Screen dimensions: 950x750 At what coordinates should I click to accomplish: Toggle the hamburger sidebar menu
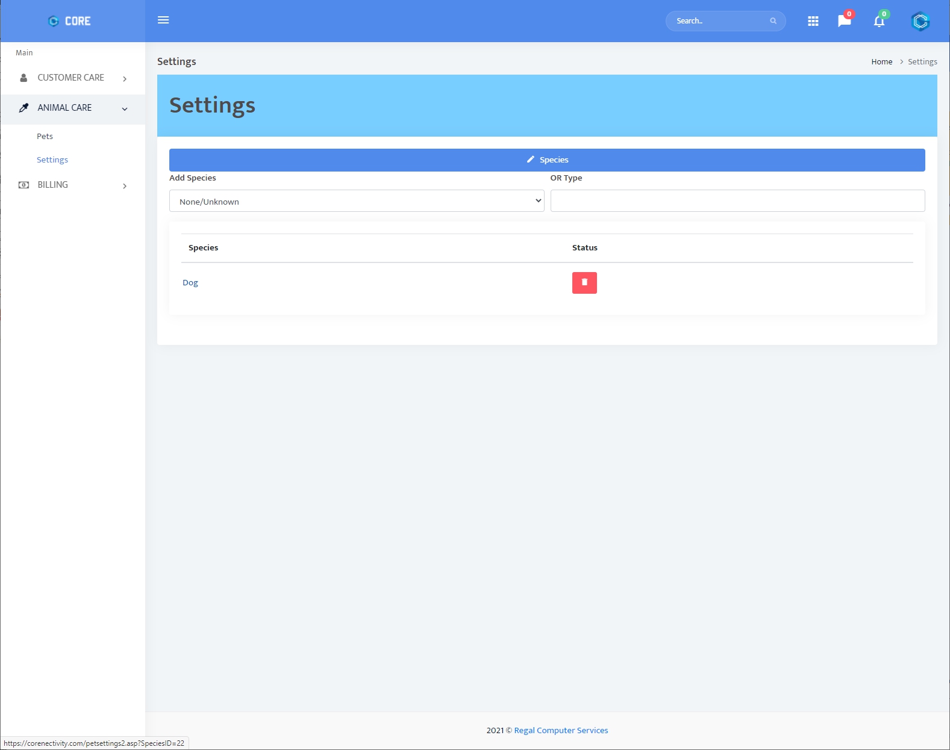[163, 20]
